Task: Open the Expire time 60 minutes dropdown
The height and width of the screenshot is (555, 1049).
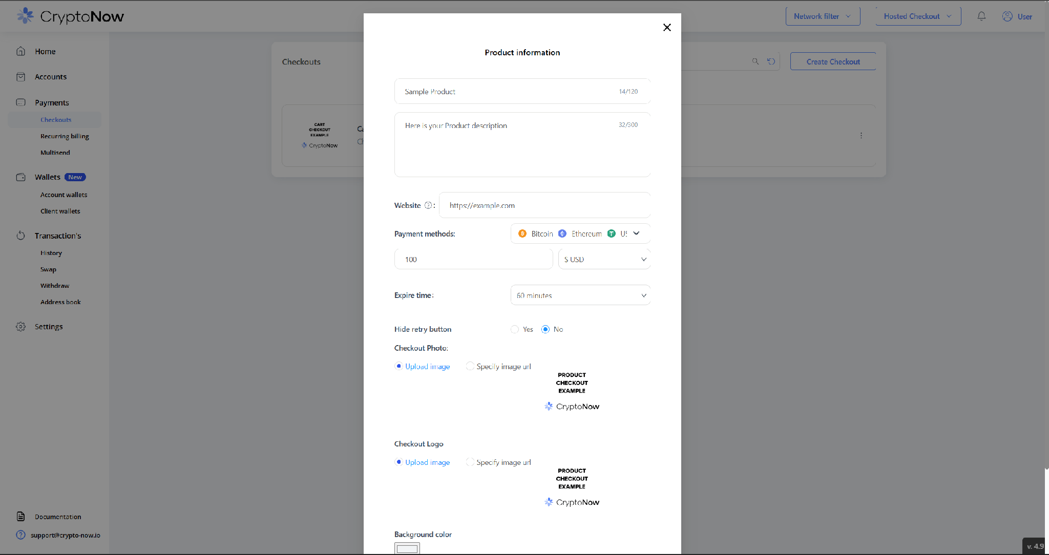Action: click(x=580, y=295)
